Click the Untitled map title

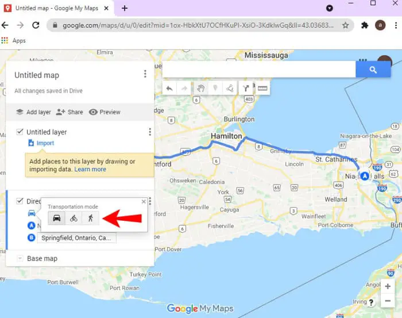point(37,75)
